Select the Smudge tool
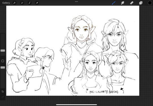This screenshot has width=153, height=106. coord(122,3)
